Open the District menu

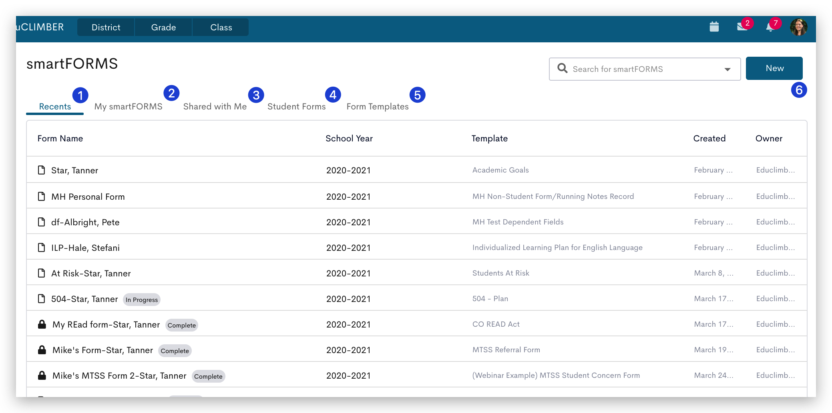[x=106, y=27]
